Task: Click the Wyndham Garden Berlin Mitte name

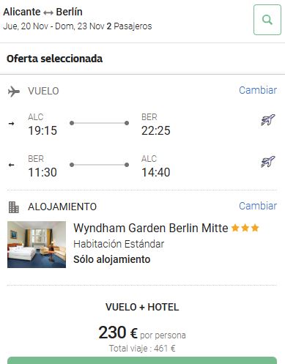Action: 151,228
